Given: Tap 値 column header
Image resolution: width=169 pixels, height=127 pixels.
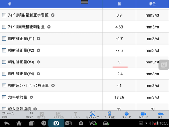Looking at the screenshot, I should (x=119, y=4).
